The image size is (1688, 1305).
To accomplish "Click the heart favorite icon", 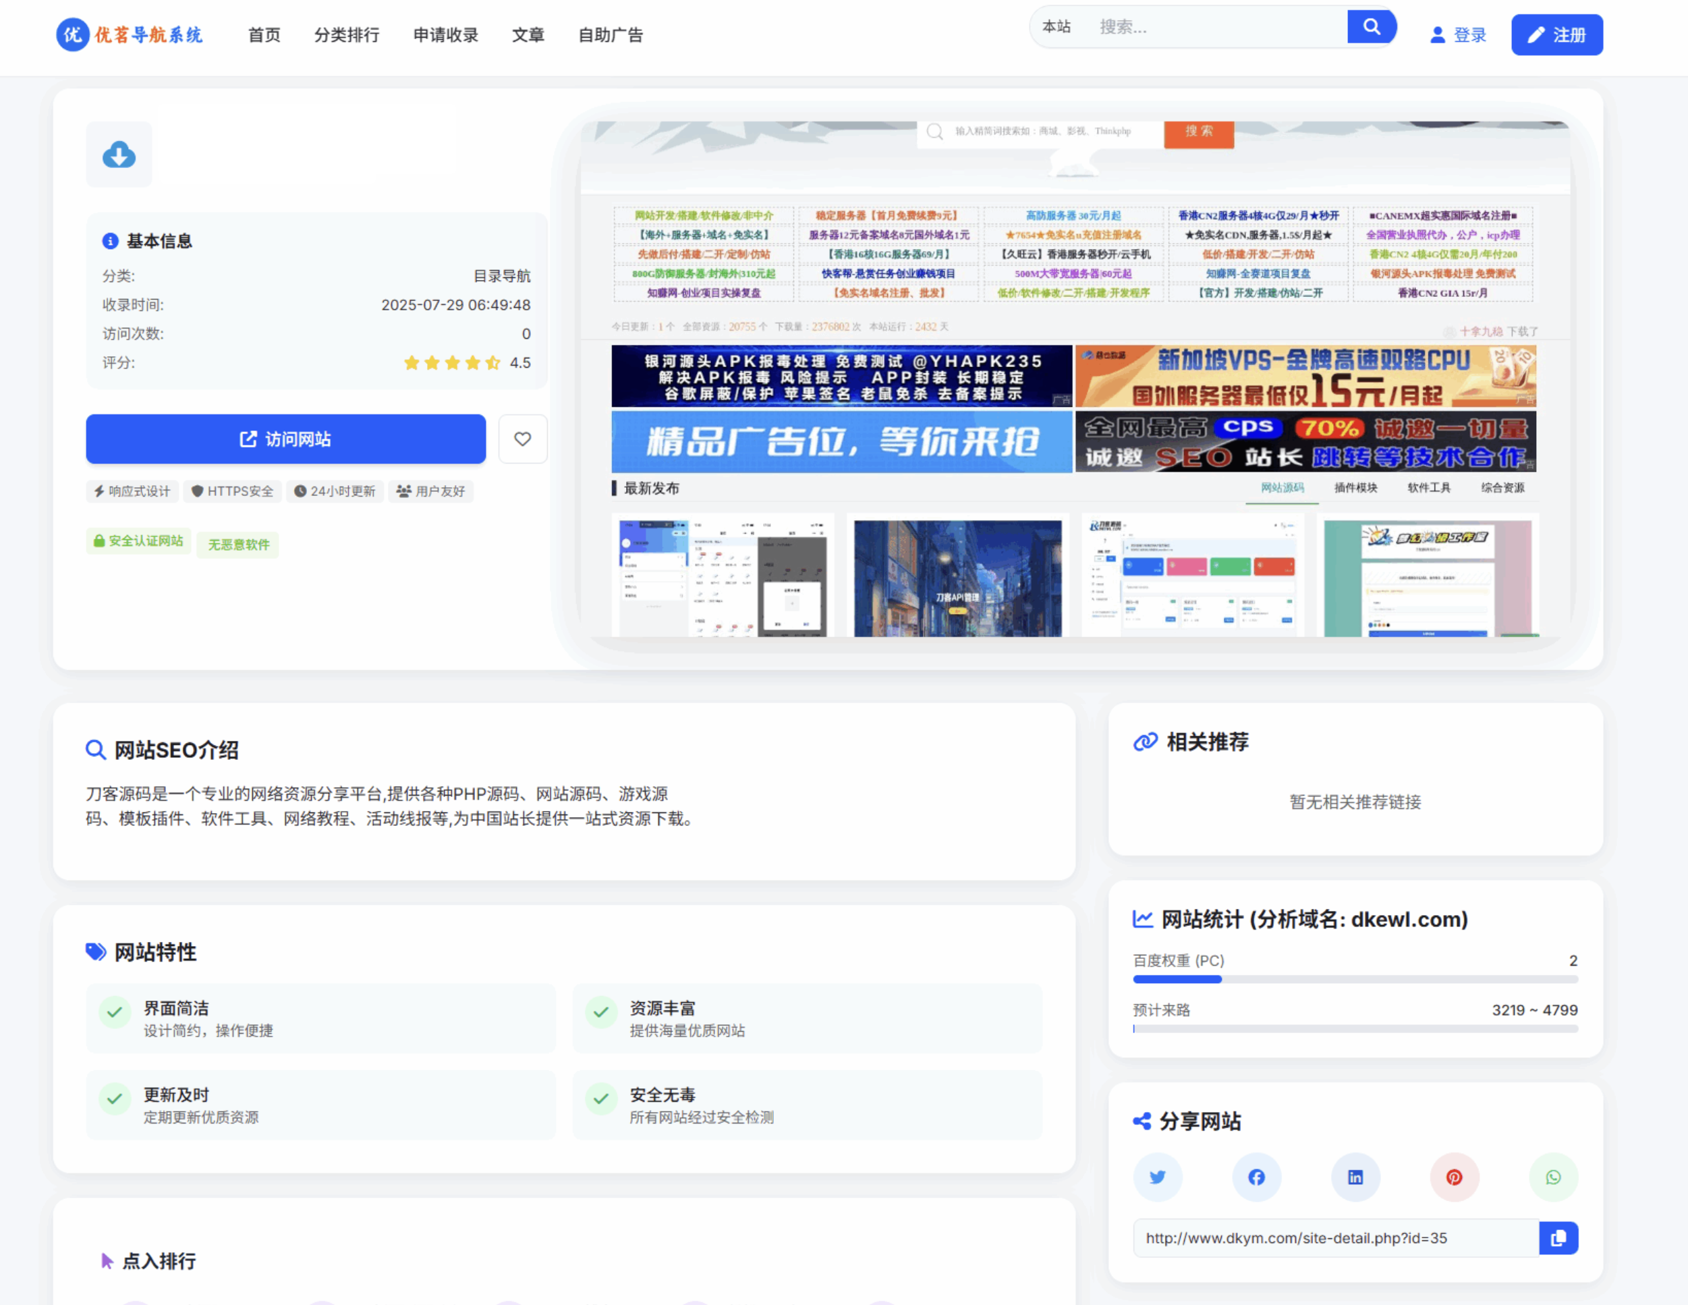I will [522, 439].
